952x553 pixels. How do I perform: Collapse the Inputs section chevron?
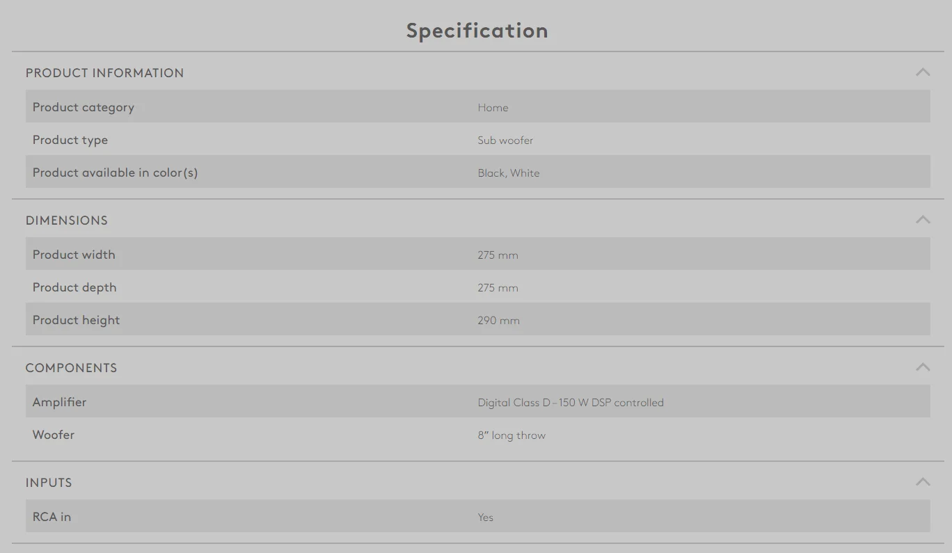[923, 482]
